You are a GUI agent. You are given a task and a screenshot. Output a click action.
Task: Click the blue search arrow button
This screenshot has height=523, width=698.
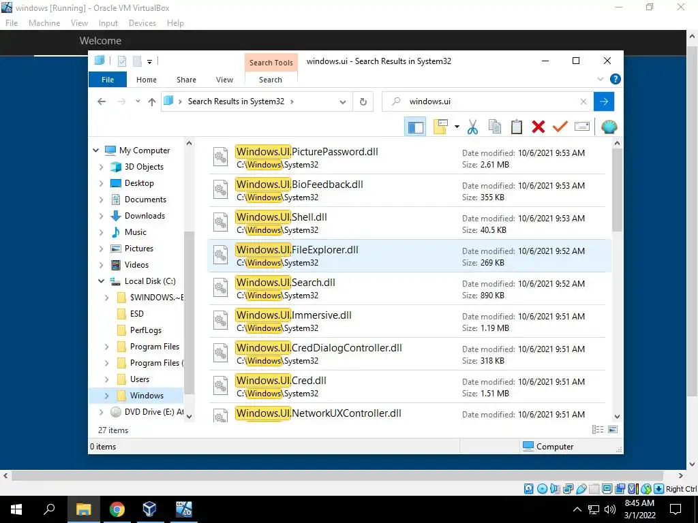pyautogui.click(x=604, y=102)
